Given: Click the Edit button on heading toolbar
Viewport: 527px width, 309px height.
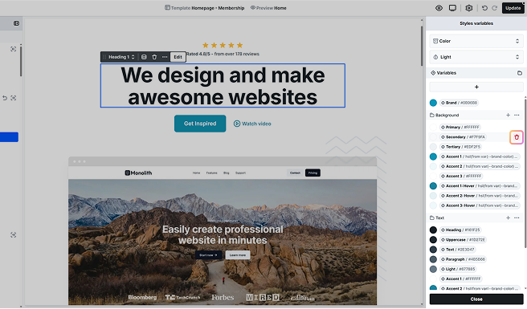Looking at the screenshot, I should pos(178,57).
